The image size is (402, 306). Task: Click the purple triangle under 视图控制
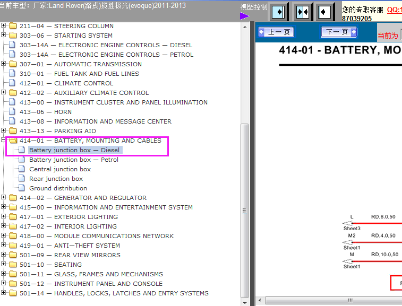(245, 16)
